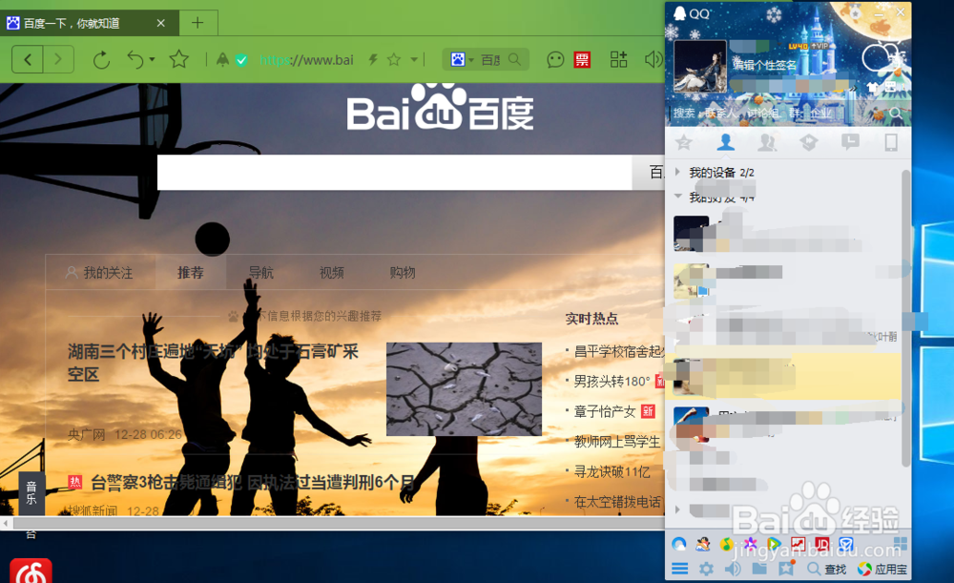Bookmark page with address bar star
Screen dimensions: 954x583
(394, 60)
